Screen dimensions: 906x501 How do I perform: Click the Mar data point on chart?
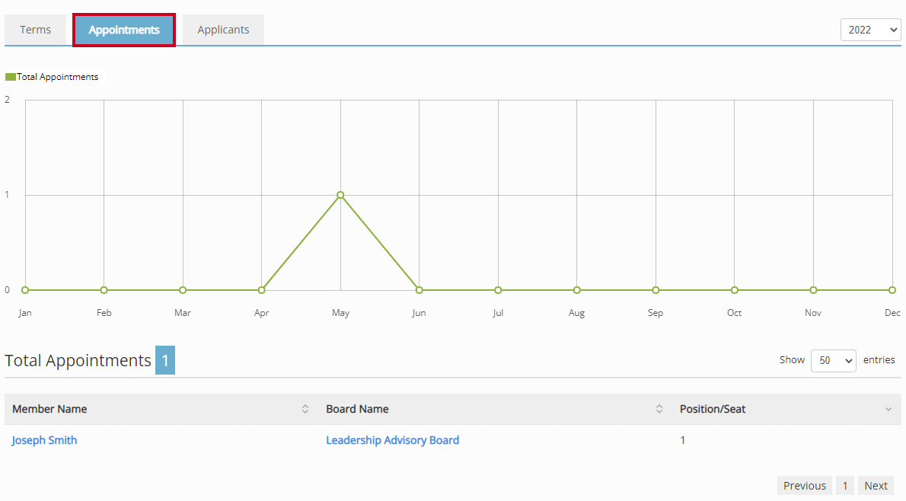point(183,290)
